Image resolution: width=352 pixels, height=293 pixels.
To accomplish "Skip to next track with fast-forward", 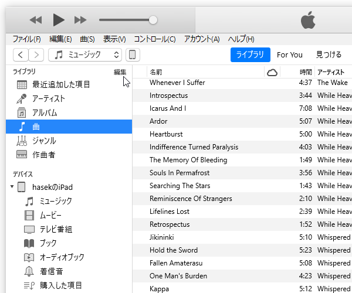I will coord(80,20).
